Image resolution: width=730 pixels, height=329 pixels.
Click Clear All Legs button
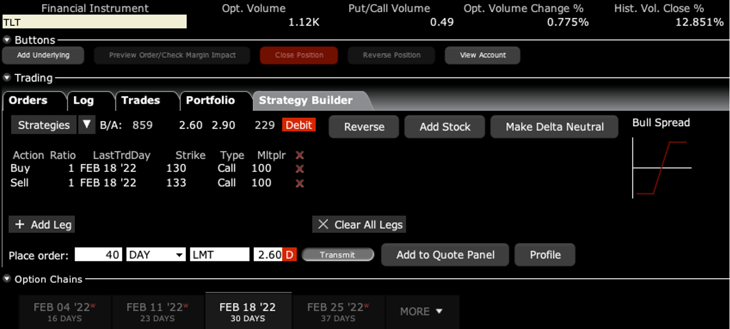tap(360, 224)
